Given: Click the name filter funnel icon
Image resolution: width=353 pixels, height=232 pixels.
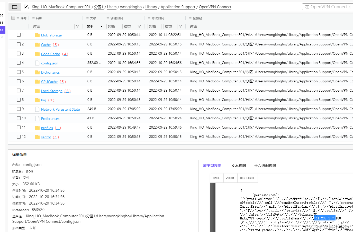Looking at the screenshot, I should pos(78,26).
